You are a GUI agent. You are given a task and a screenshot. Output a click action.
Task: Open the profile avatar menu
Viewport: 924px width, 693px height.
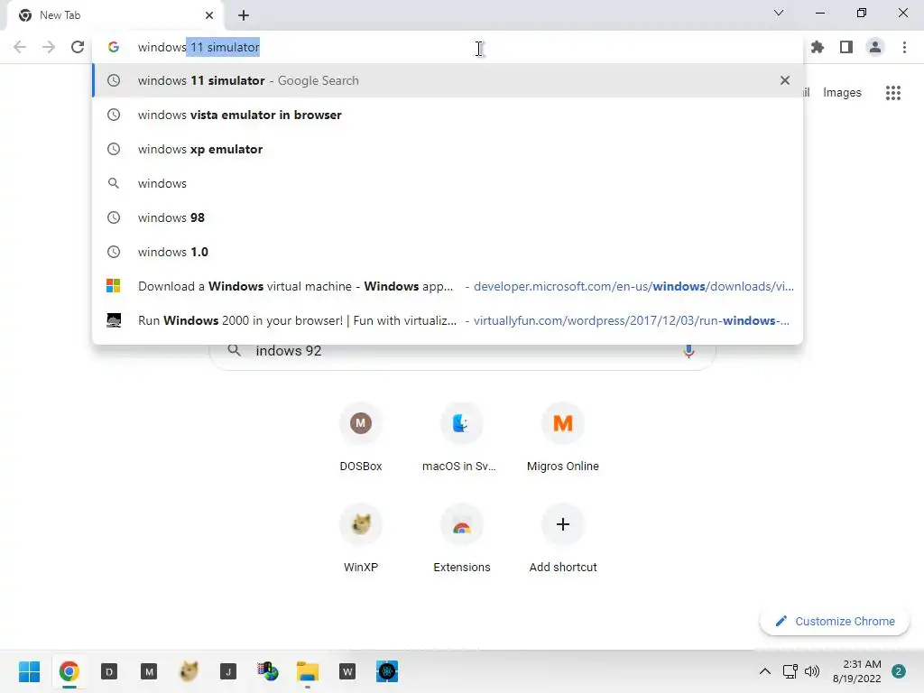(x=875, y=47)
